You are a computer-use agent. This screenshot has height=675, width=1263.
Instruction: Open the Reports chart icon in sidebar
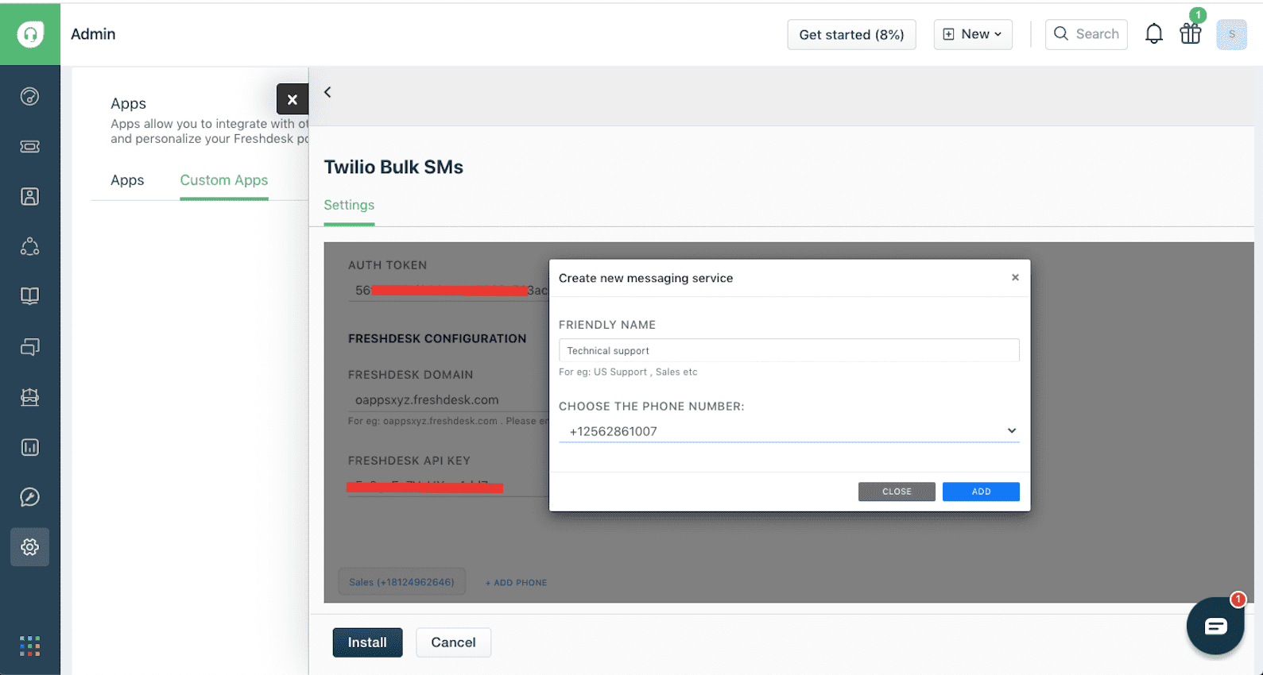pos(30,447)
